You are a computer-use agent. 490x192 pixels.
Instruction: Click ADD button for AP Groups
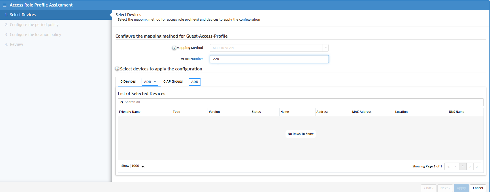195,82
